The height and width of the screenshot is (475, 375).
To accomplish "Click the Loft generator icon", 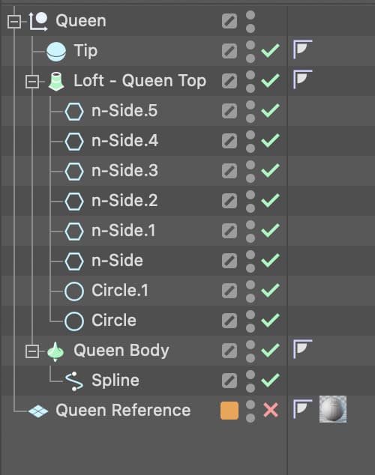I will (x=56, y=81).
